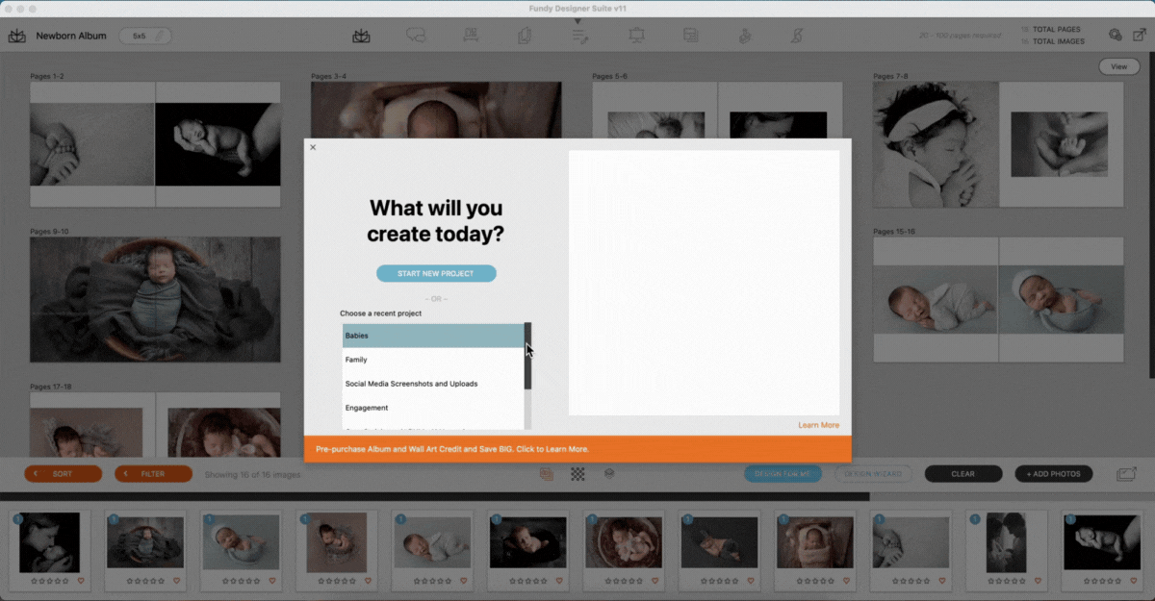Click the Start New Project button
Viewport: 1155px width, 601px height.
coord(436,273)
